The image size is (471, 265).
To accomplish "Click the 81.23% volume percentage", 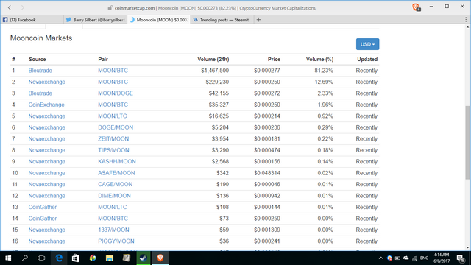I will 324,71.
